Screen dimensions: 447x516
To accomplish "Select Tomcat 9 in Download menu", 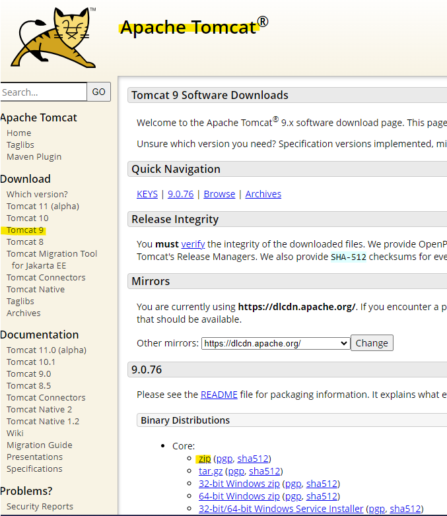I will click(24, 230).
